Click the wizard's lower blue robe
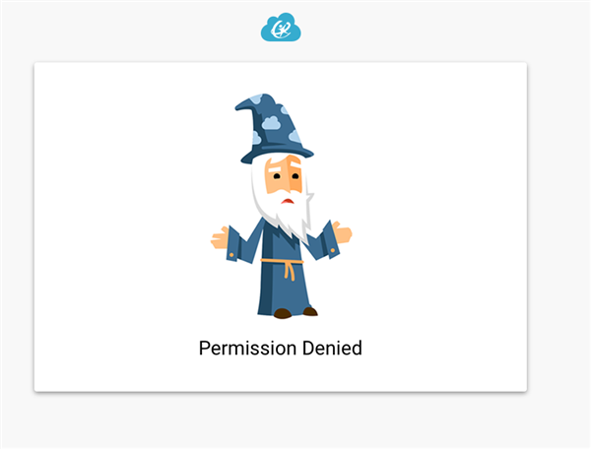This screenshot has width=591, height=449. [x=285, y=289]
